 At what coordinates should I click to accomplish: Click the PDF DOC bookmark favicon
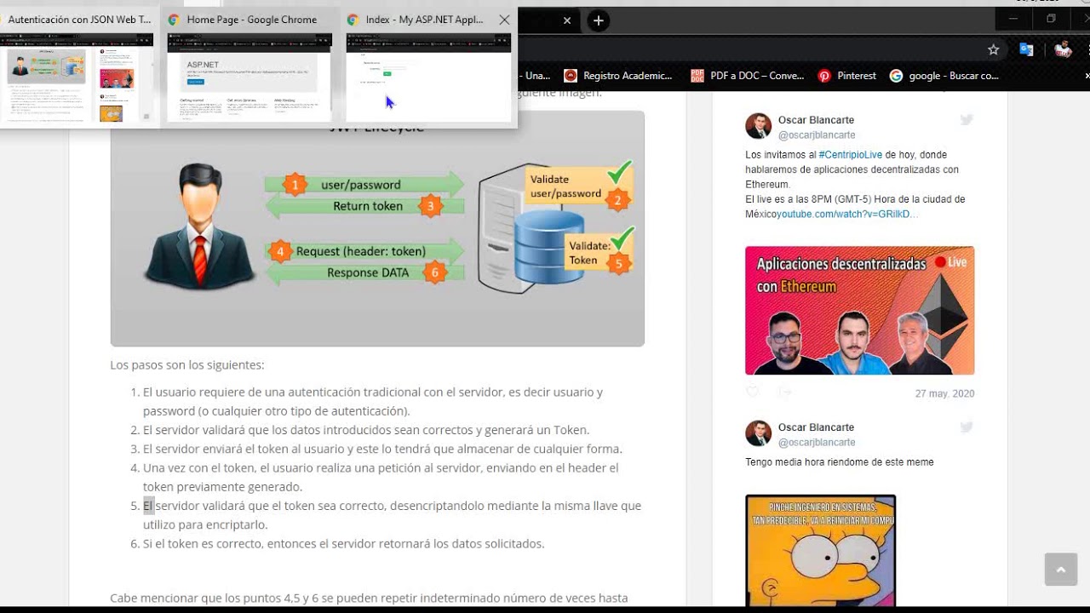[x=697, y=76]
